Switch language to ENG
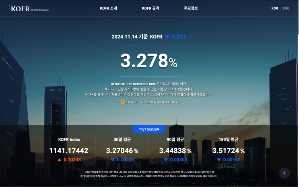 (x=286, y=8)
